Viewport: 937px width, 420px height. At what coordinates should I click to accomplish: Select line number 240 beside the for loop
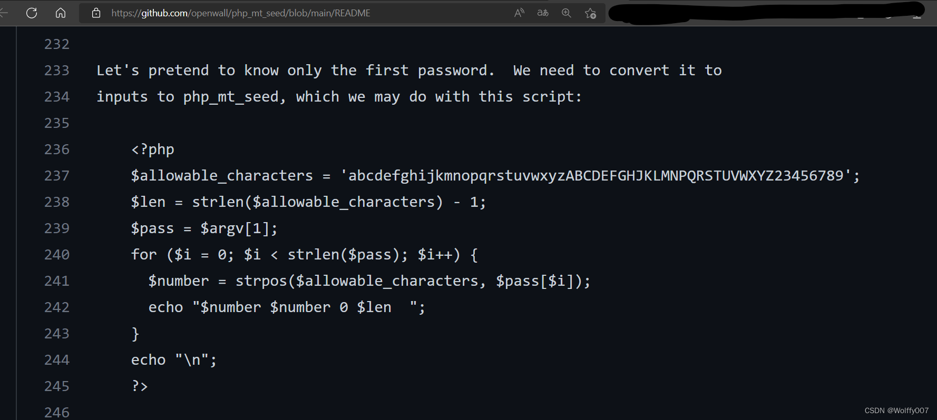click(57, 255)
